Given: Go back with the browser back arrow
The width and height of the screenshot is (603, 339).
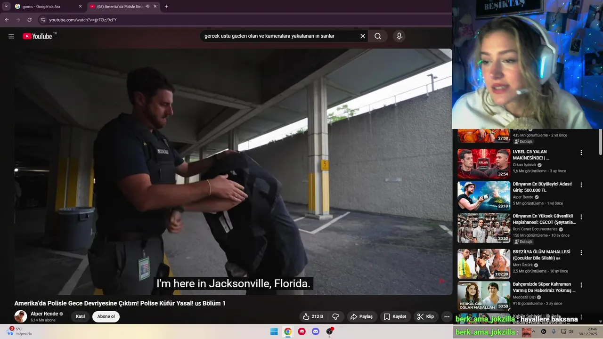Looking at the screenshot, I should tap(7, 20).
